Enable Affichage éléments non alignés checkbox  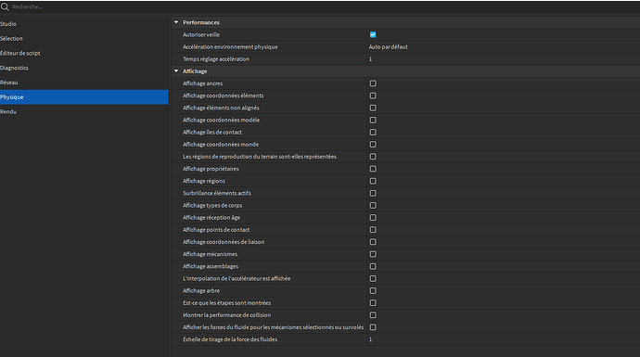point(373,108)
